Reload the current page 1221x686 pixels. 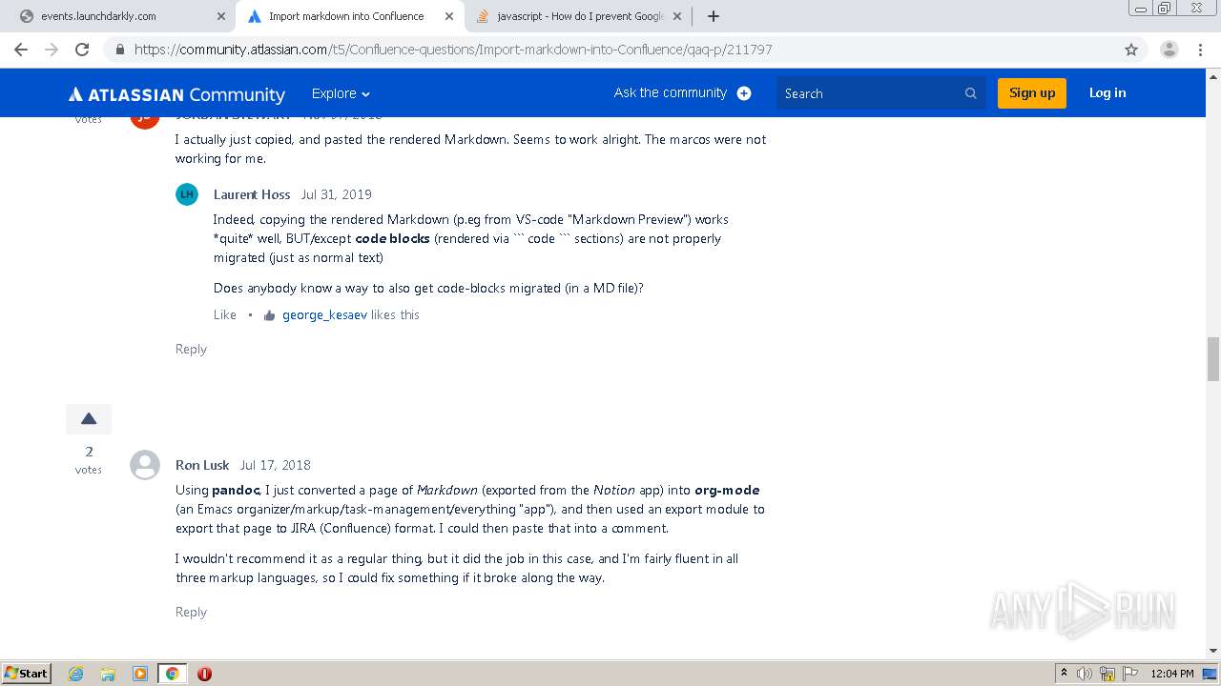pyautogui.click(x=82, y=50)
